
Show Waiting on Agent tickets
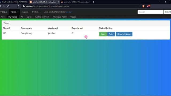(60, 17)
